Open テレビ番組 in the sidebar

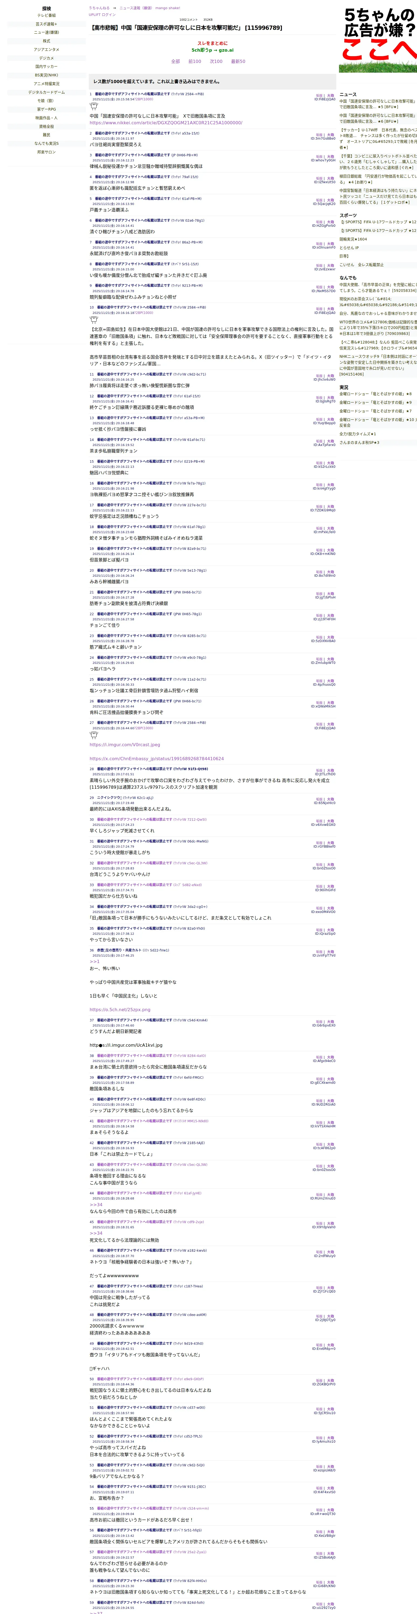point(46,16)
